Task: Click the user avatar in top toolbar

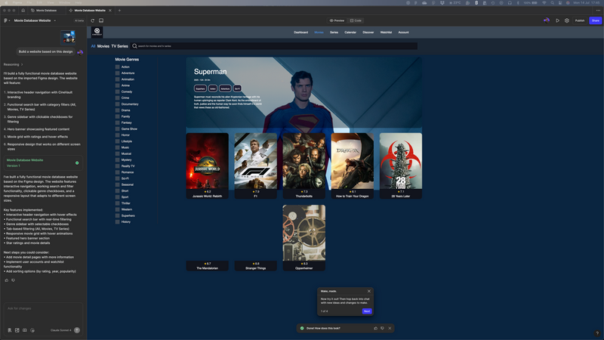Action: point(546,20)
